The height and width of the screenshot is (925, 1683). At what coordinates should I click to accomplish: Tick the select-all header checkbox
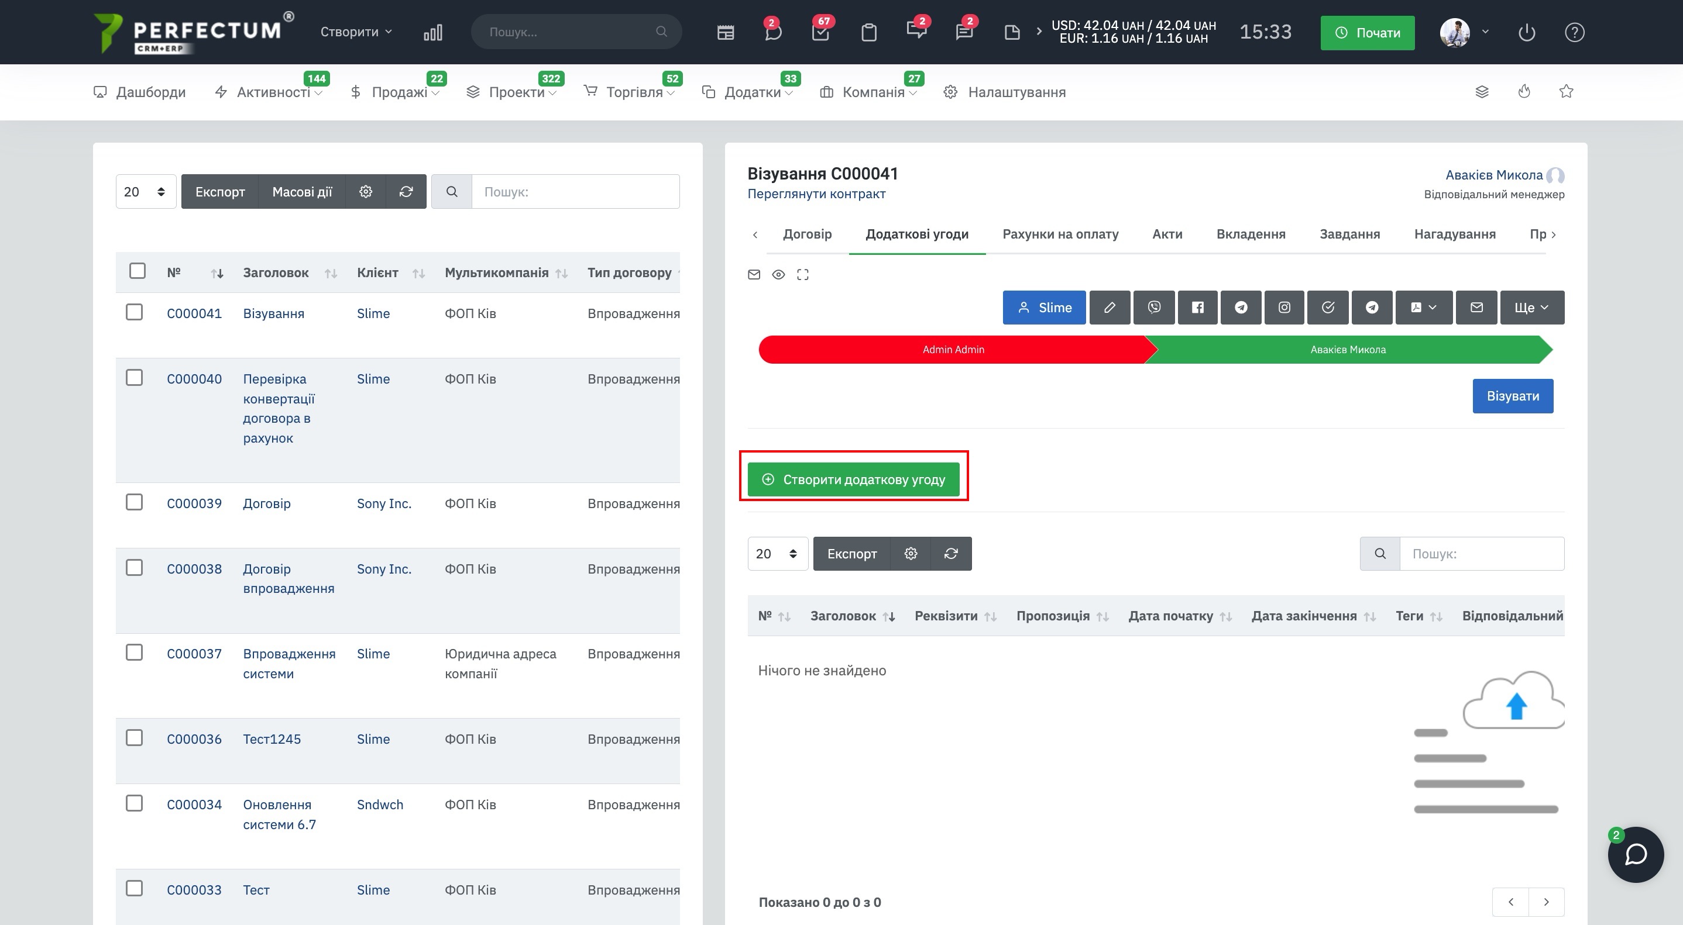[x=137, y=271]
